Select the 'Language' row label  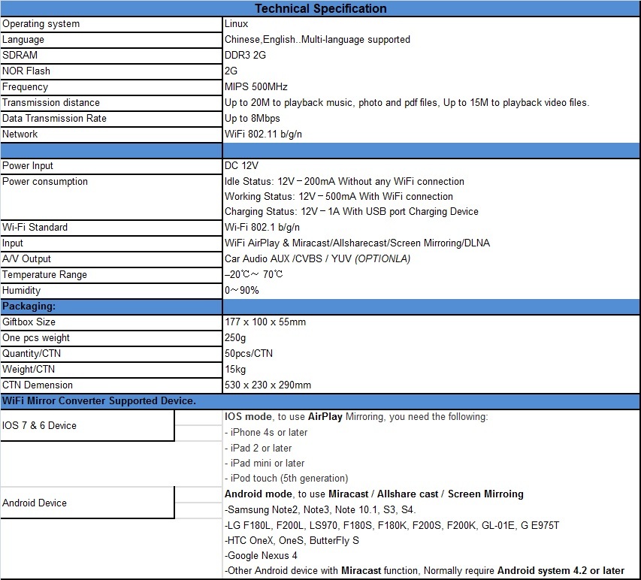(23, 40)
